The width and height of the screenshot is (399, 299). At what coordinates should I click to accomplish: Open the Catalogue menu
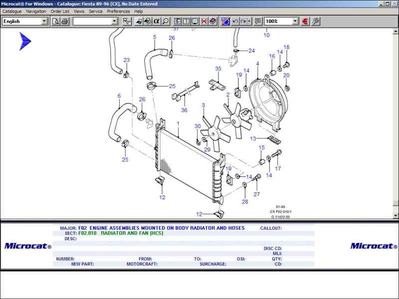coord(12,11)
